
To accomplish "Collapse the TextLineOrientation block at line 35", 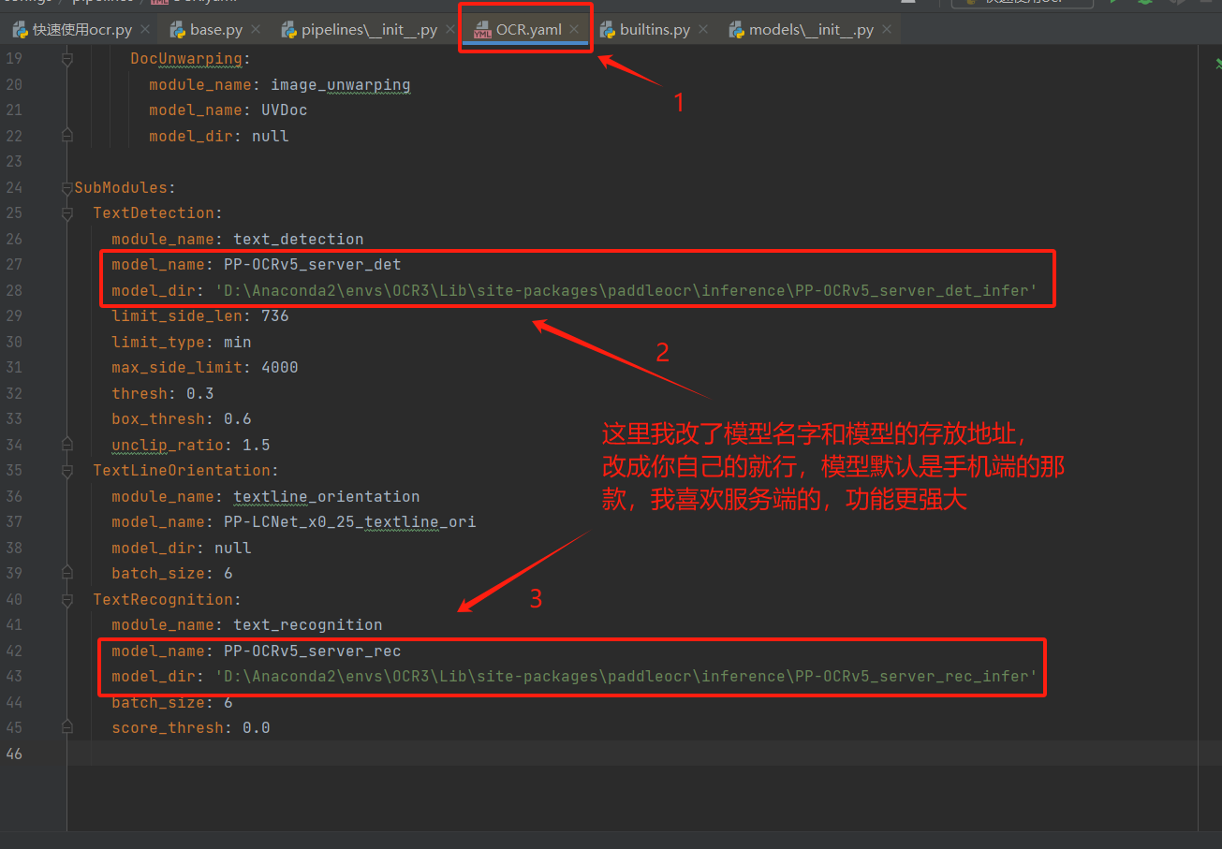I will [66, 470].
